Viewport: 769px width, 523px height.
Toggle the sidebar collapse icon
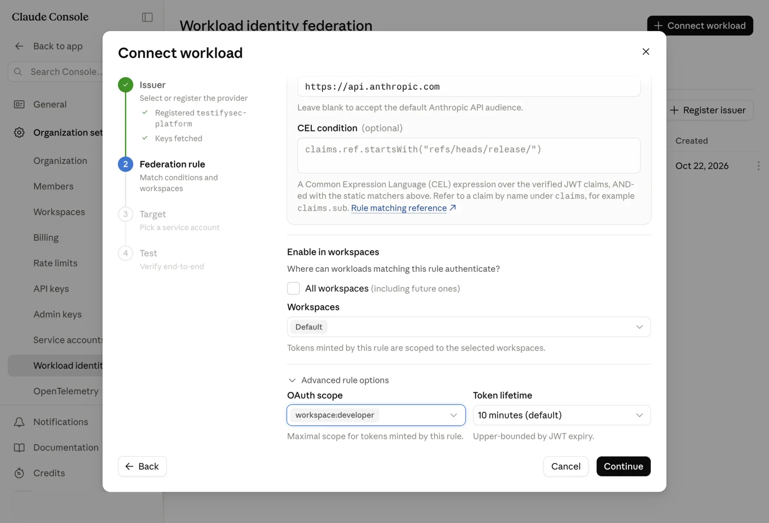pos(148,17)
